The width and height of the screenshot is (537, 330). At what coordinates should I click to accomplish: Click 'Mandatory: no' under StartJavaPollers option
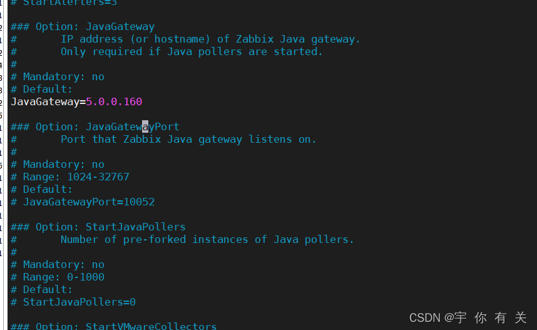(58, 264)
